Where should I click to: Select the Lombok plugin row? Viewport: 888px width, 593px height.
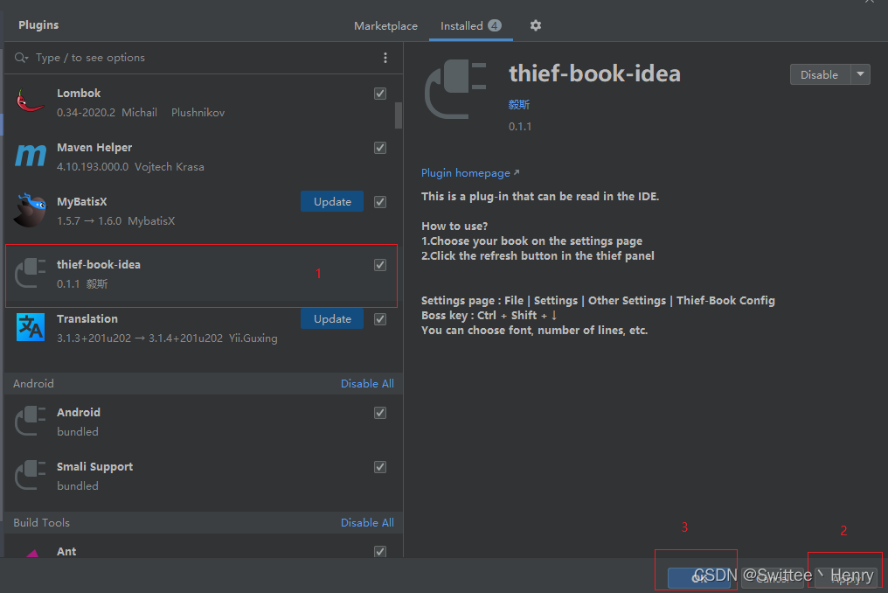(200, 101)
